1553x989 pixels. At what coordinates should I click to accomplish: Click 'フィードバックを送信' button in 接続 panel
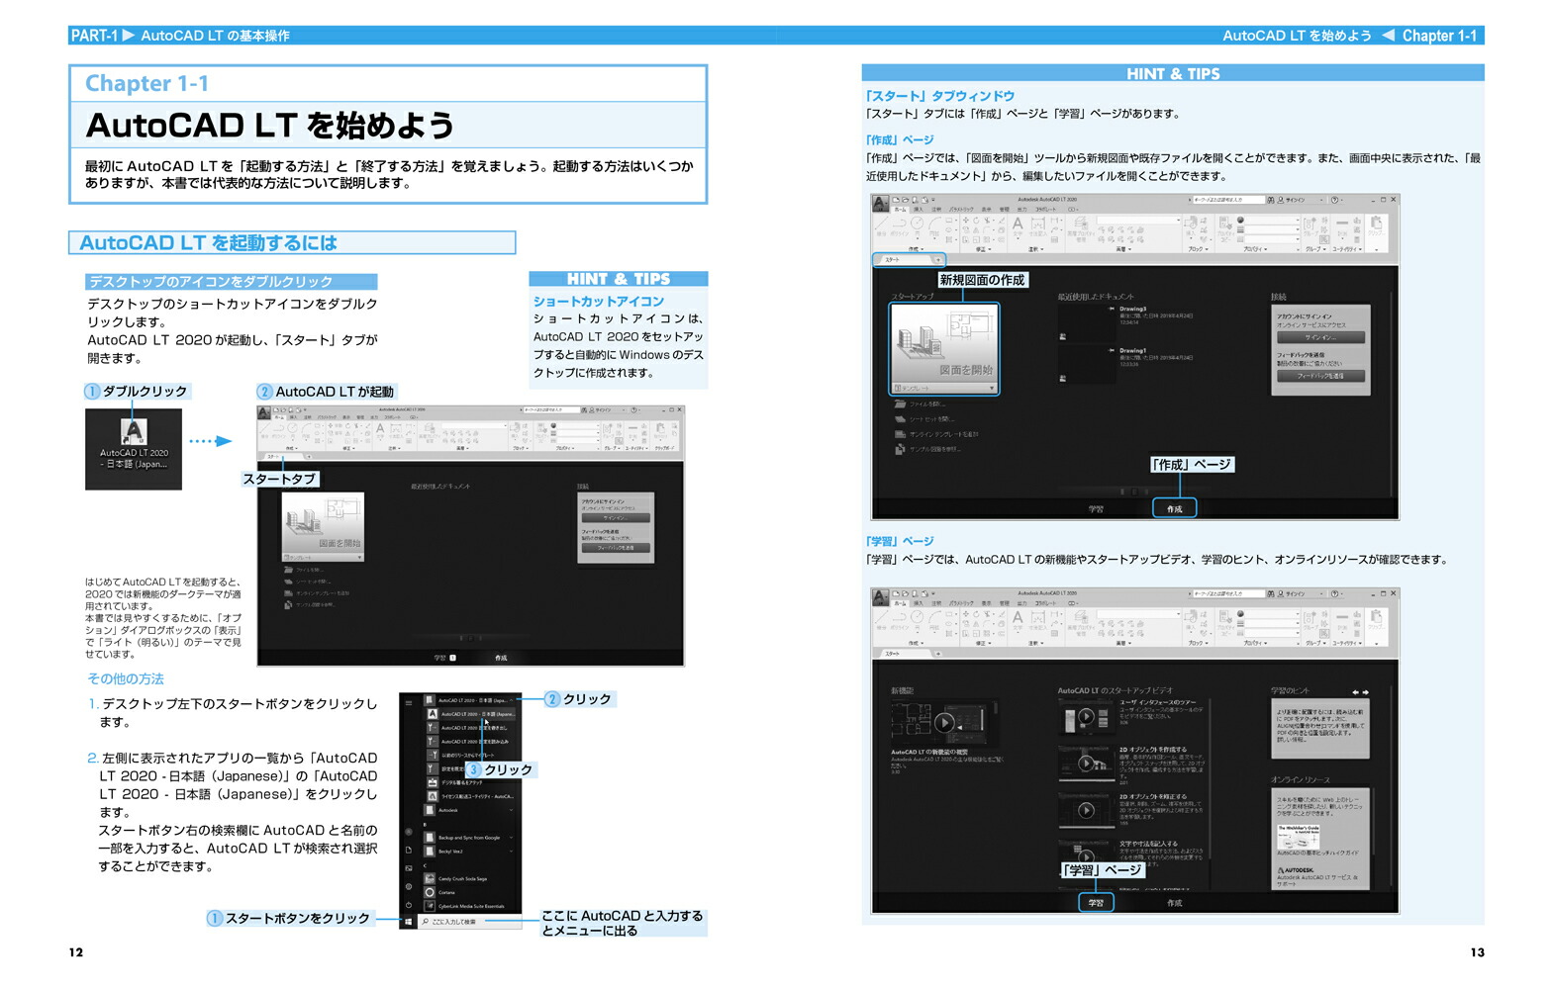click(1320, 376)
